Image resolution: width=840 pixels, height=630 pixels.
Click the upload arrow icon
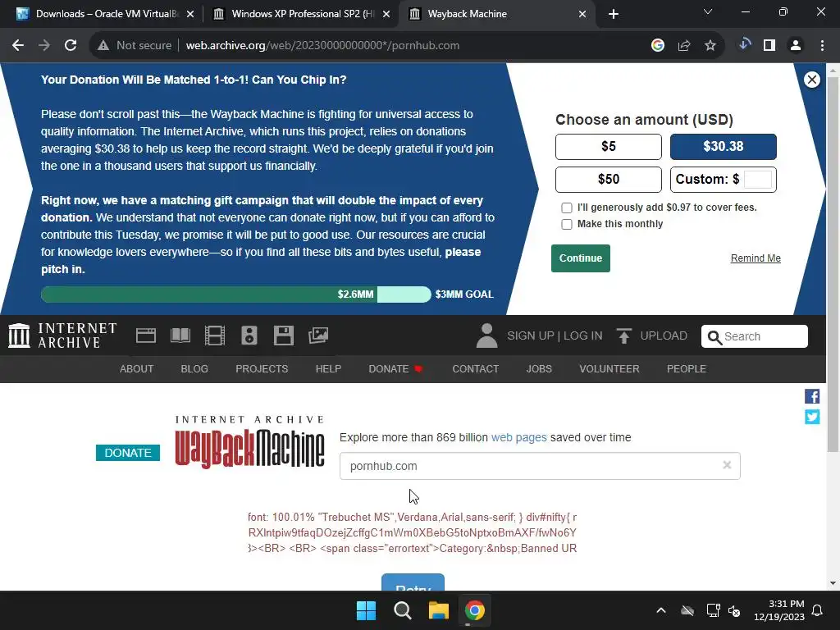coord(623,336)
